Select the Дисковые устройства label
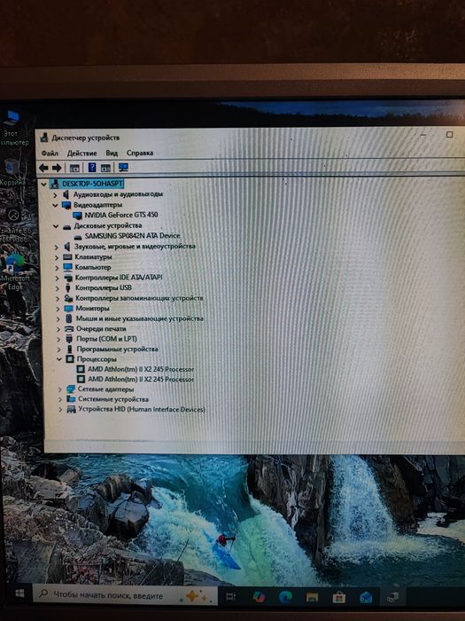 click(x=108, y=225)
